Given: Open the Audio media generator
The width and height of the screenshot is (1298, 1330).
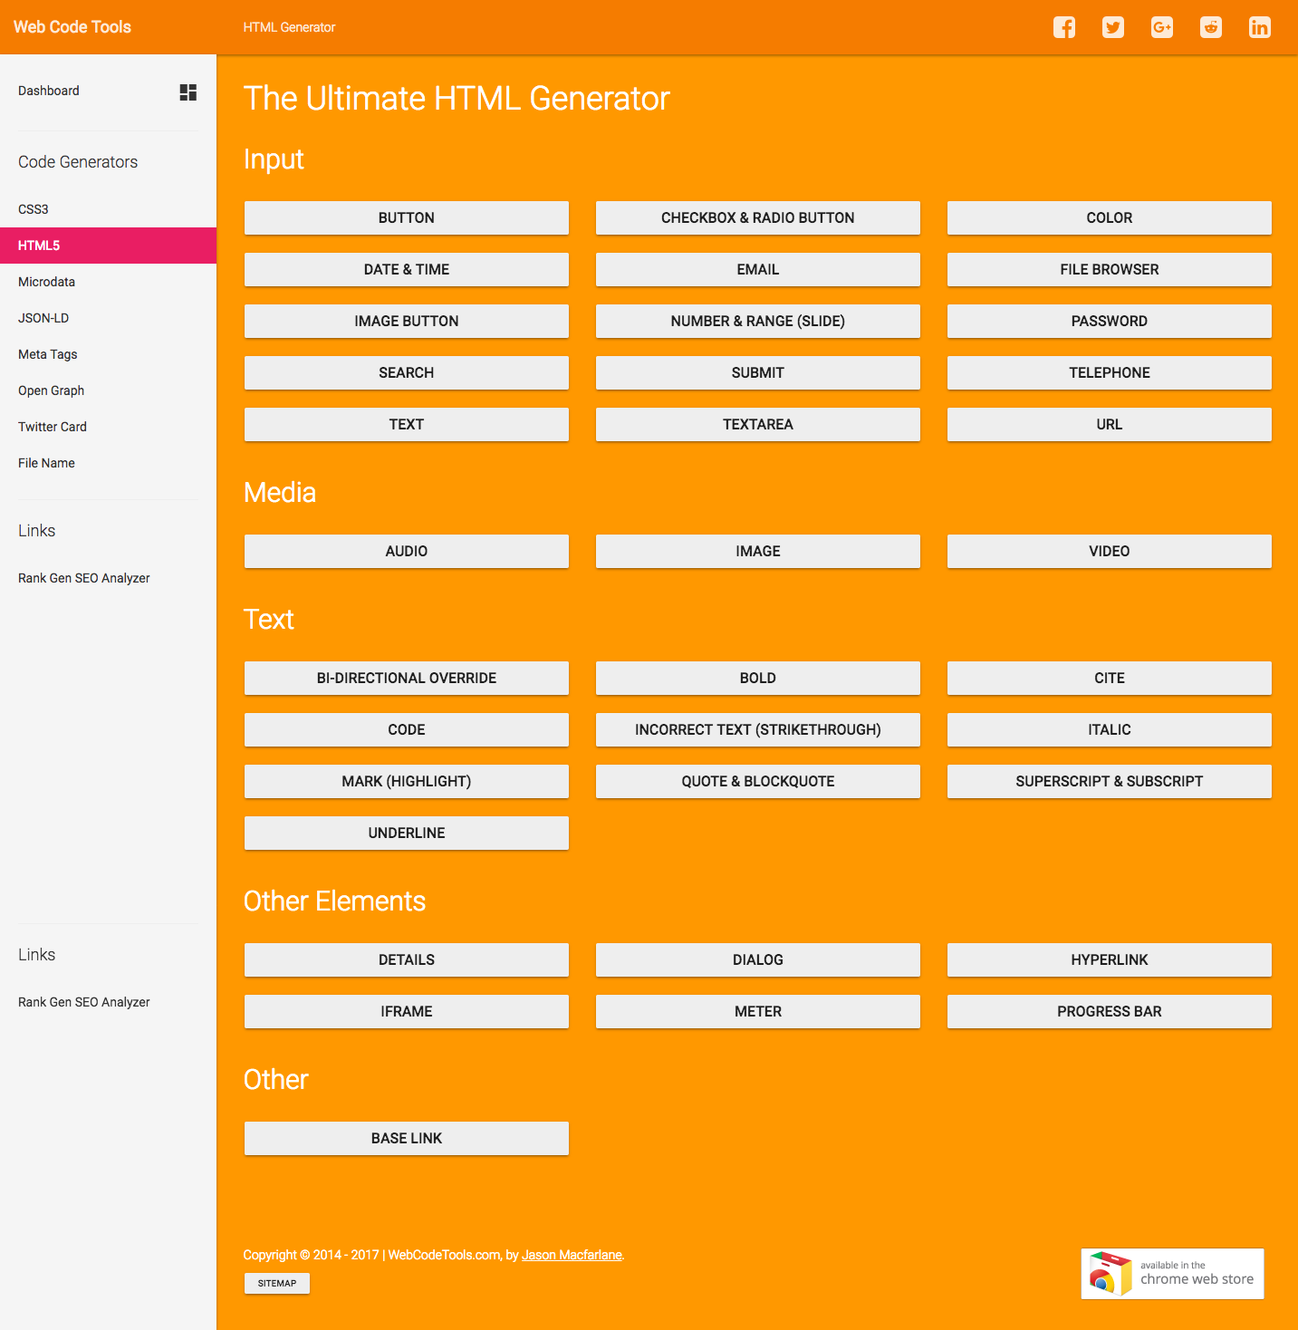Looking at the screenshot, I should click(407, 551).
